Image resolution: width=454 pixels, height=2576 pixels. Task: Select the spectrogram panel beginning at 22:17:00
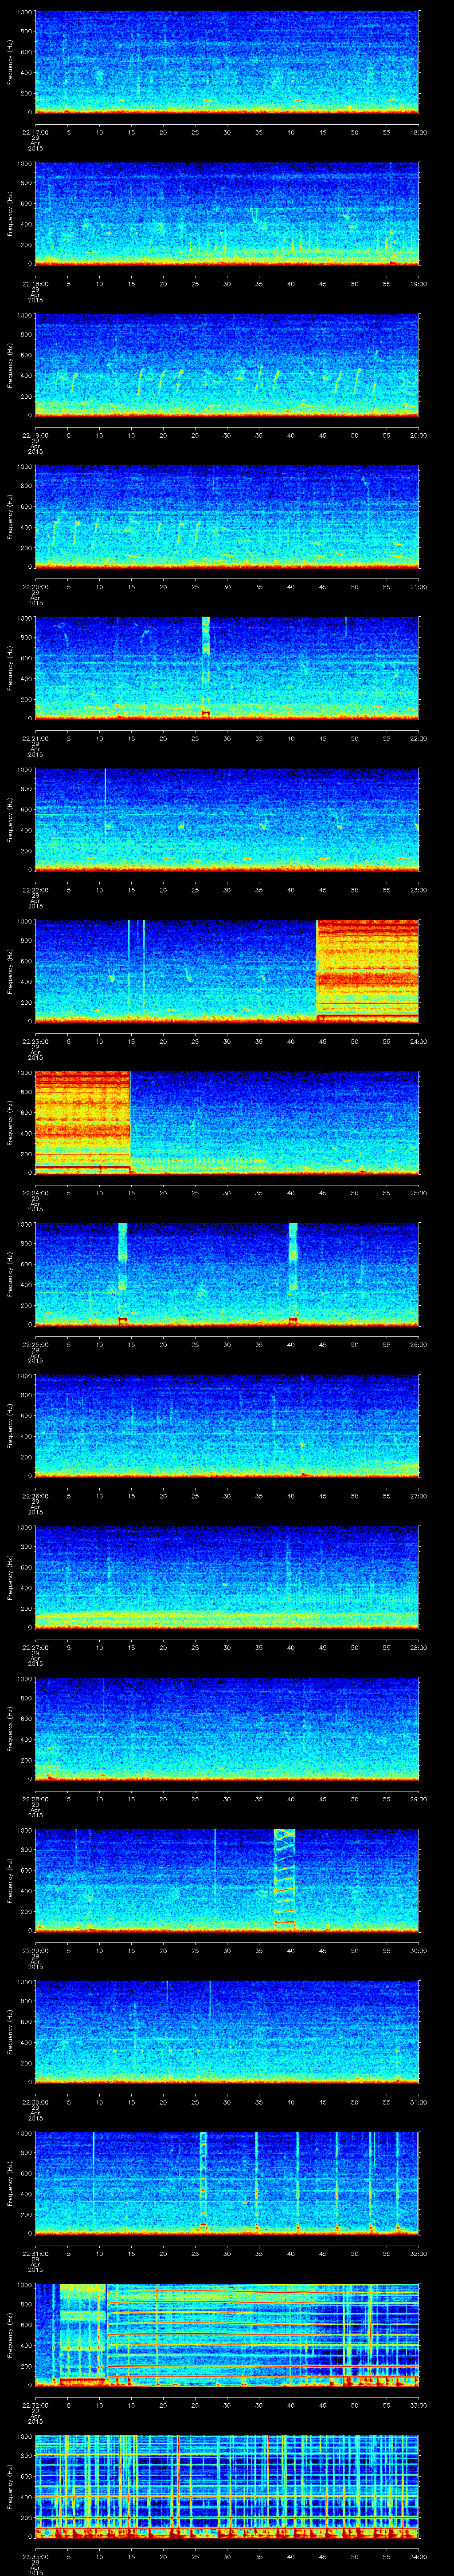(227, 62)
